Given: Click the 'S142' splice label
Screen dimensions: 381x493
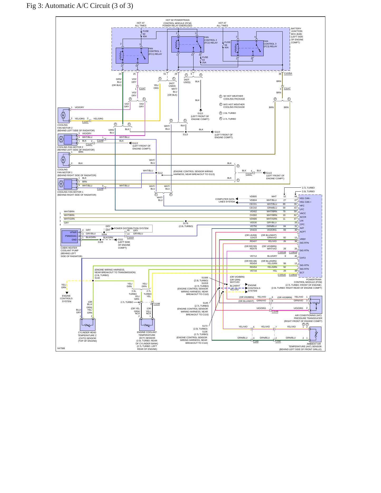Looking at the screenshot, I should click(97, 278).
